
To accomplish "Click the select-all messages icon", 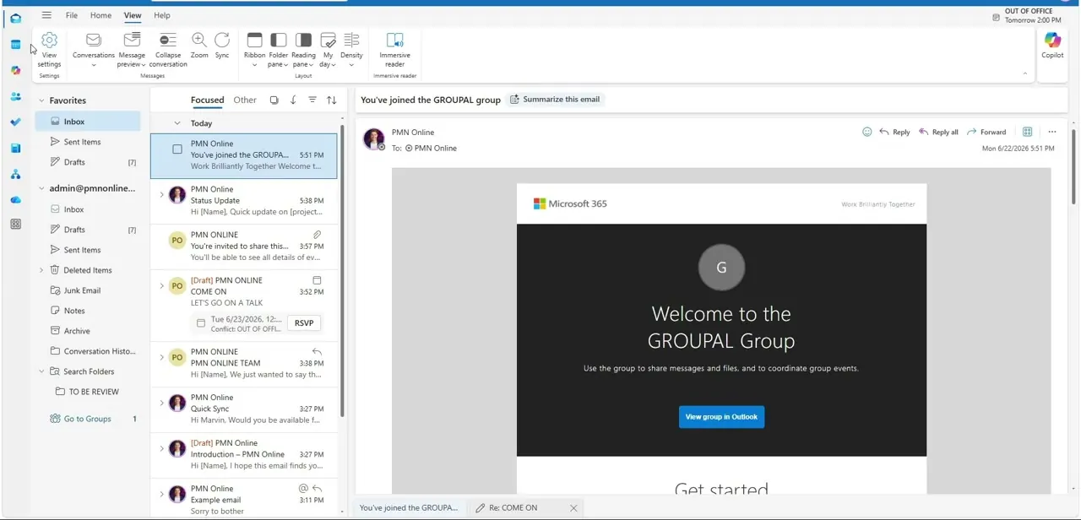I will 274,100.
